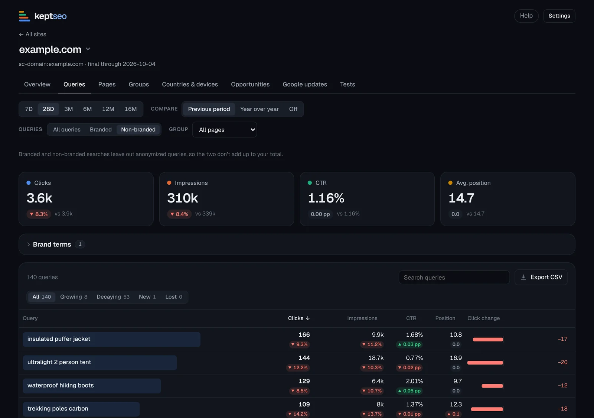Click the blue Clicks metric dot

point(29,183)
